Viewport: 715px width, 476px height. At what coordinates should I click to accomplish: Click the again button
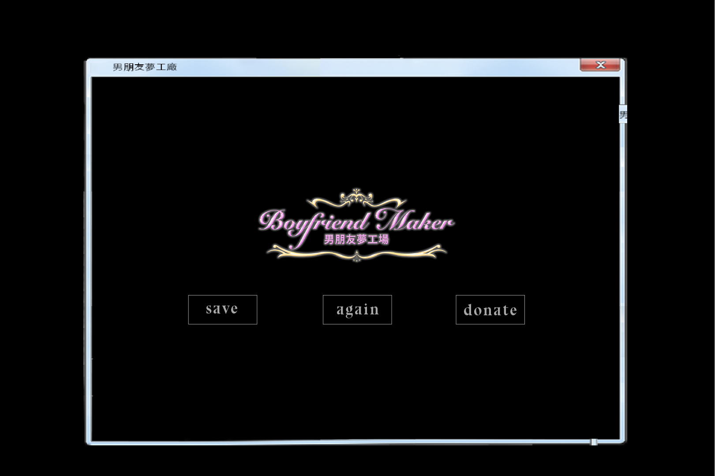pyautogui.click(x=357, y=310)
